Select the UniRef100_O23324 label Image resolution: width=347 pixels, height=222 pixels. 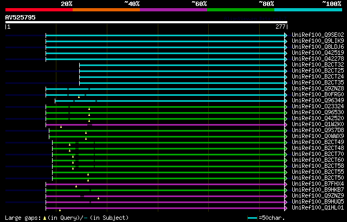(318, 107)
